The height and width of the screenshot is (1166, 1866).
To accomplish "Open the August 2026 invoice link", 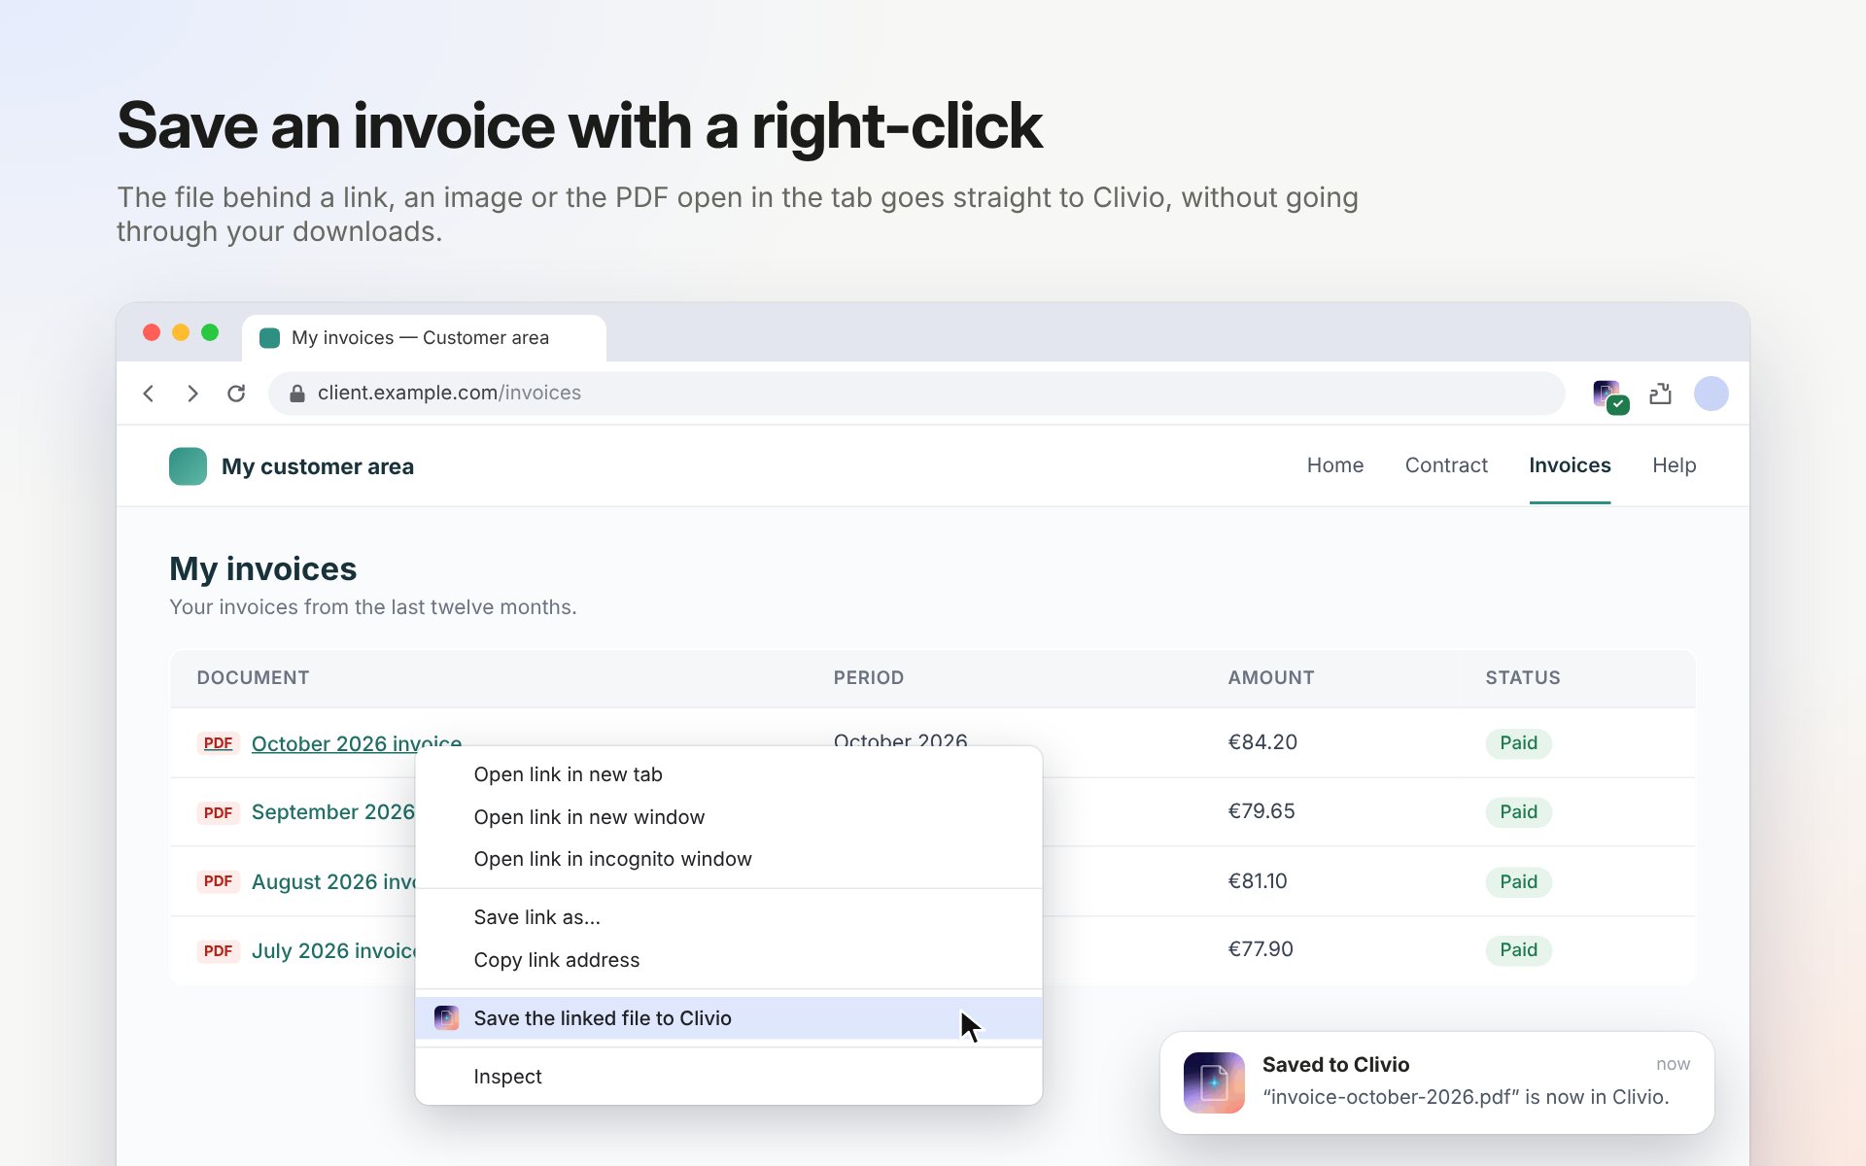I will click(x=333, y=881).
